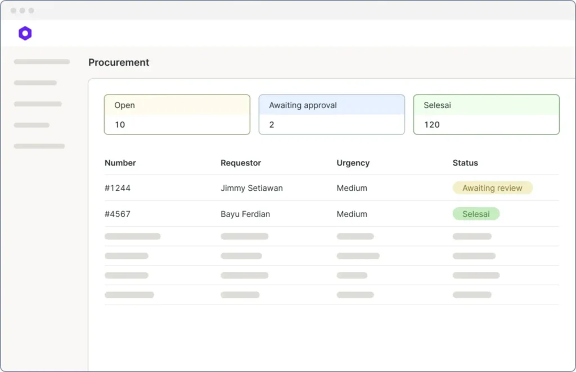Select the first sidebar menu item
Image resolution: width=576 pixels, height=372 pixels.
[42, 62]
